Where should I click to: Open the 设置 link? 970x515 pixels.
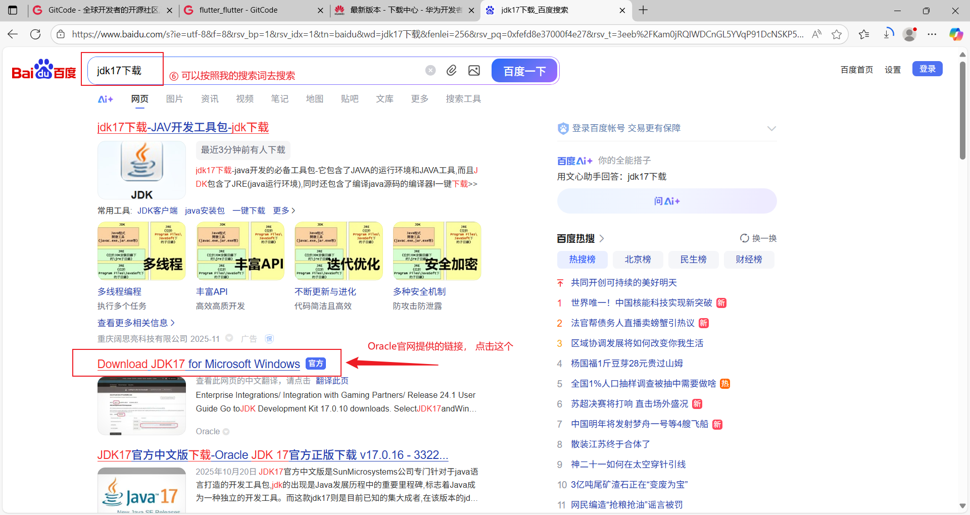pyautogui.click(x=893, y=70)
